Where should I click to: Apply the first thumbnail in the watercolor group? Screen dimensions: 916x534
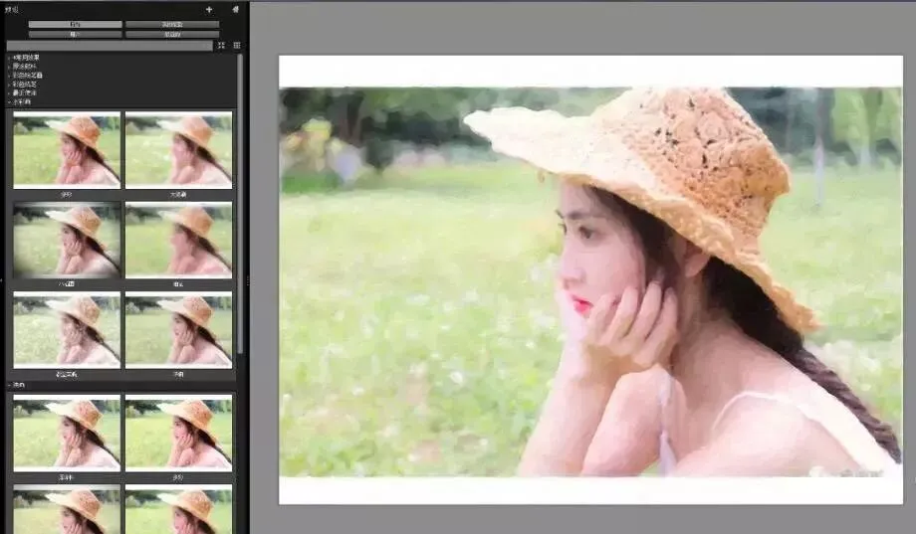(67, 150)
